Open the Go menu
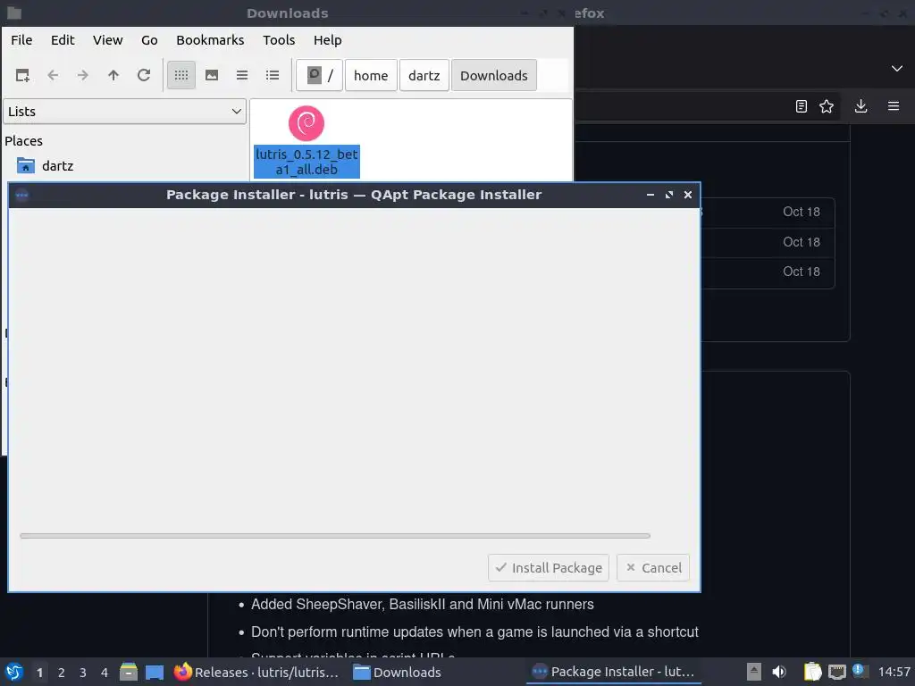The width and height of the screenshot is (915, 686). pyautogui.click(x=149, y=40)
